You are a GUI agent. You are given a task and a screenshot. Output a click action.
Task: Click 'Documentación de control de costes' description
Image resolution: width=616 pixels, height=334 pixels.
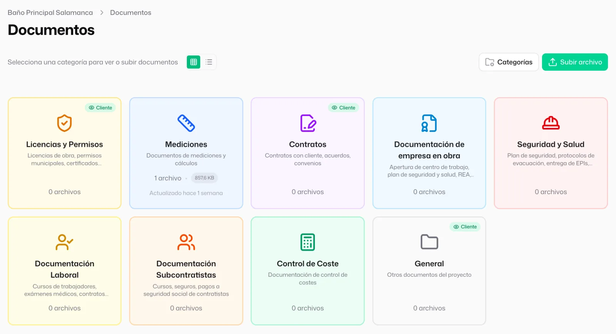tap(308, 279)
